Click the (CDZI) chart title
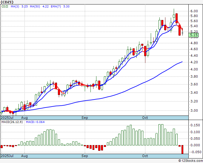The image size is (203, 163). click(x=7, y=2)
